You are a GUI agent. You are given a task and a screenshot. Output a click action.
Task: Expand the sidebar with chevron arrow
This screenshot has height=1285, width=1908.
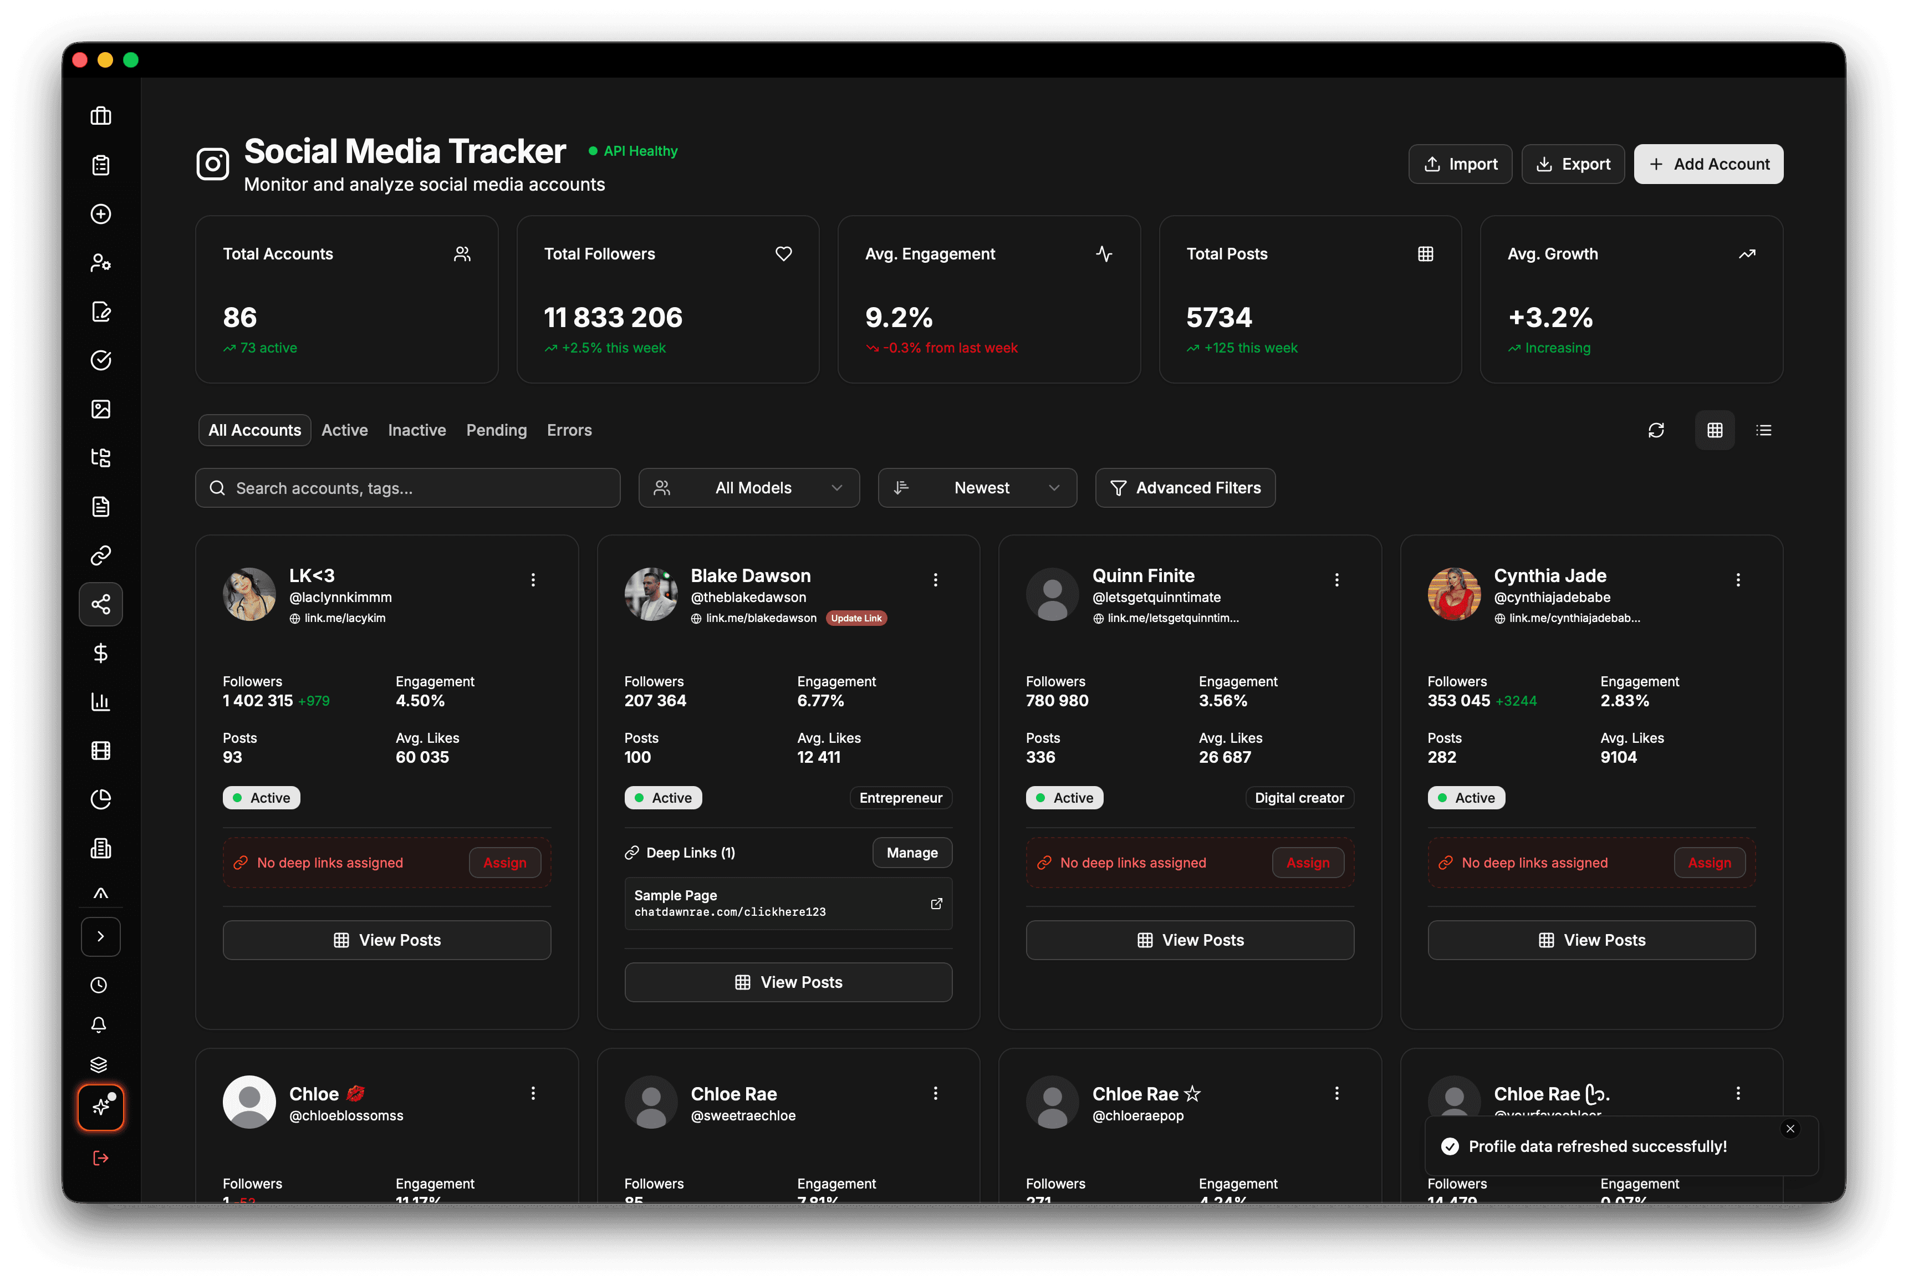point(101,937)
